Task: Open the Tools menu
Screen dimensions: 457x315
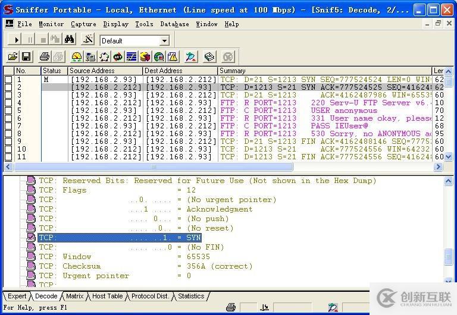Action: (x=144, y=24)
